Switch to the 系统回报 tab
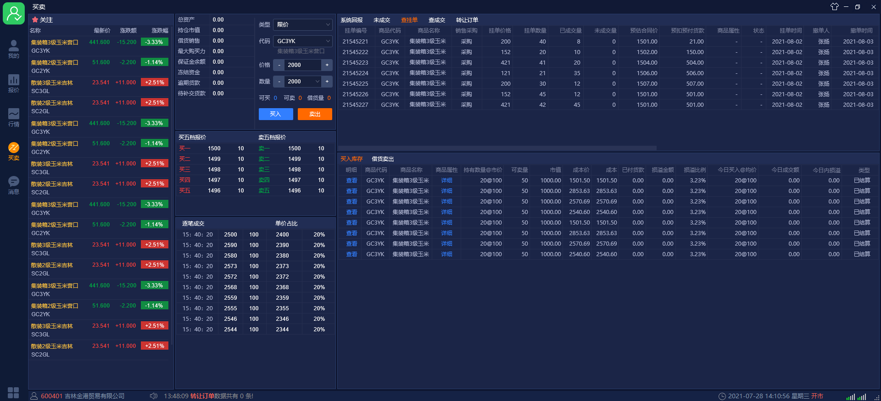The height and width of the screenshot is (401, 881). point(351,20)
